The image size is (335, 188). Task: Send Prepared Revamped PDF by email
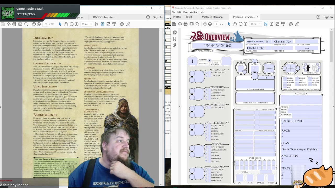tap(192, 24)
